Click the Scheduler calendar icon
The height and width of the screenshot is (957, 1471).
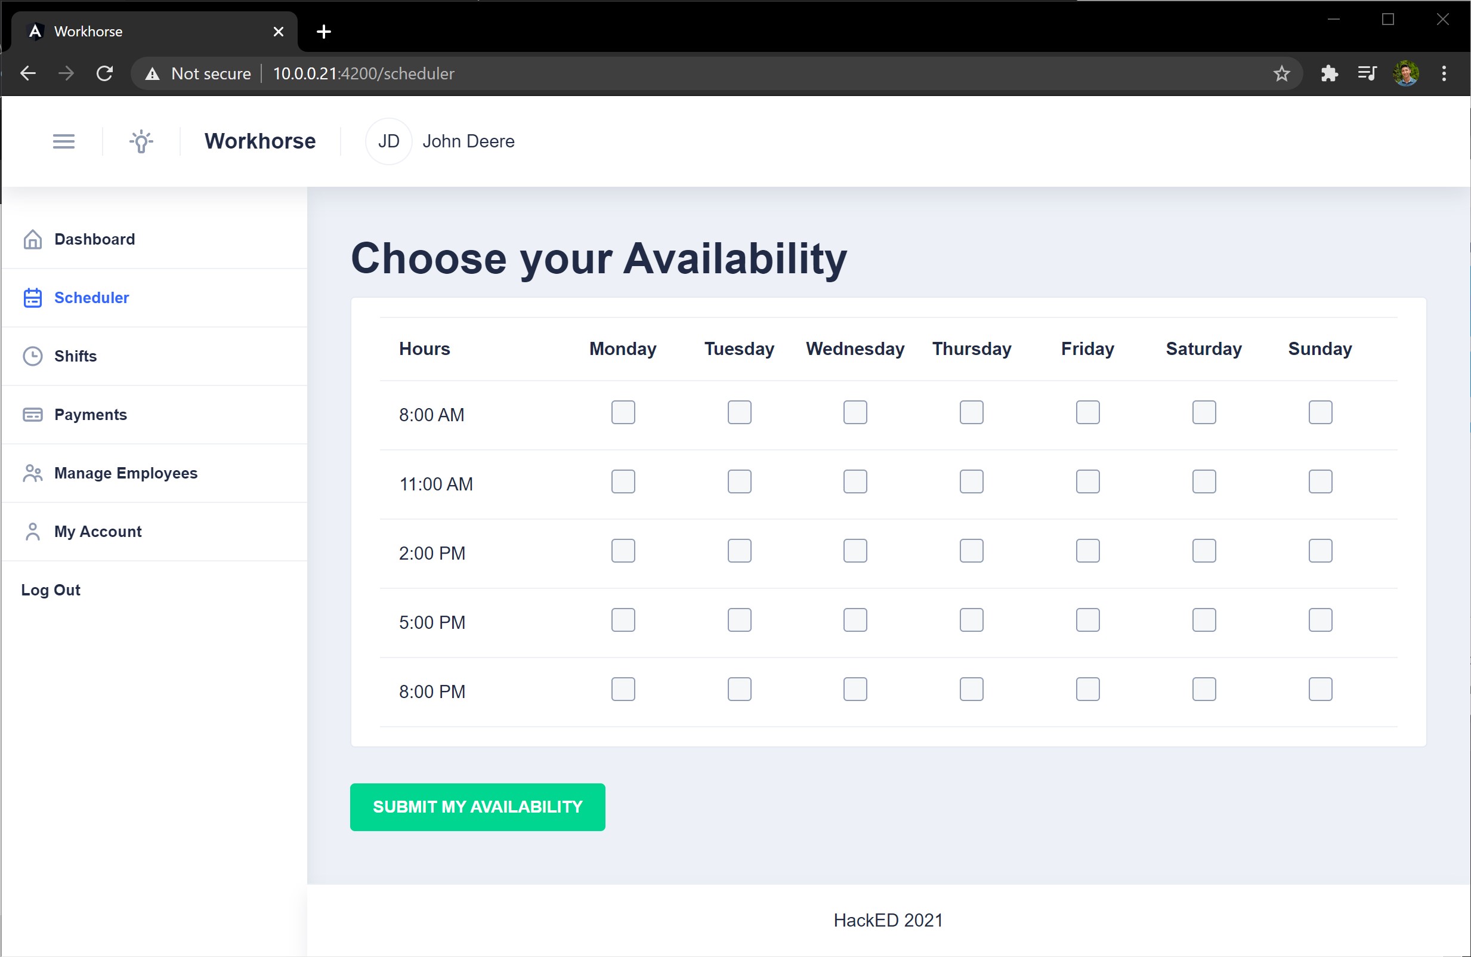32,297
